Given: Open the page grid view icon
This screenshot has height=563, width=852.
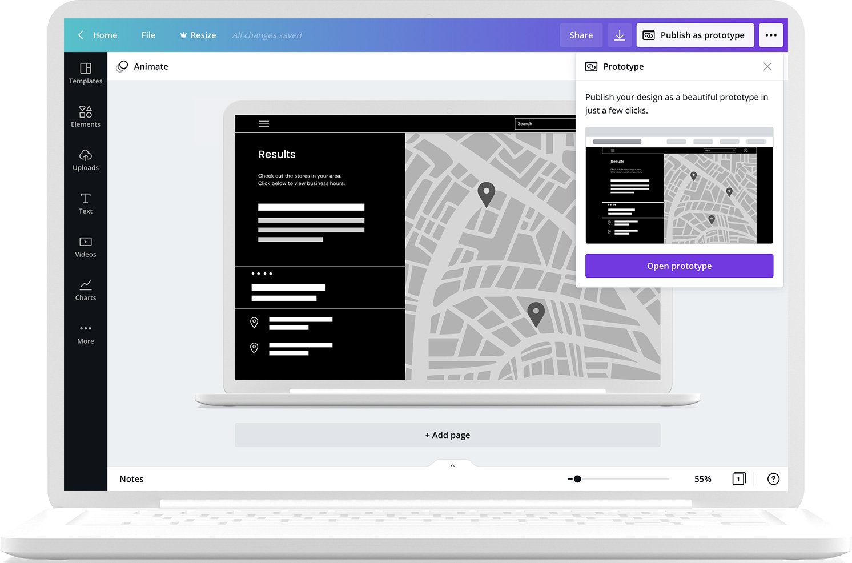Looking at the screenshot, I should point(738,479).
